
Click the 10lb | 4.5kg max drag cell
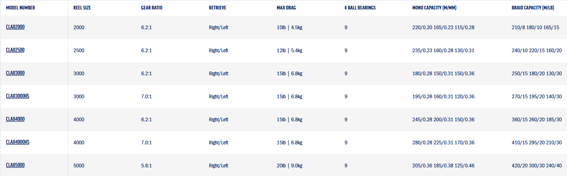tap(290, 28)
